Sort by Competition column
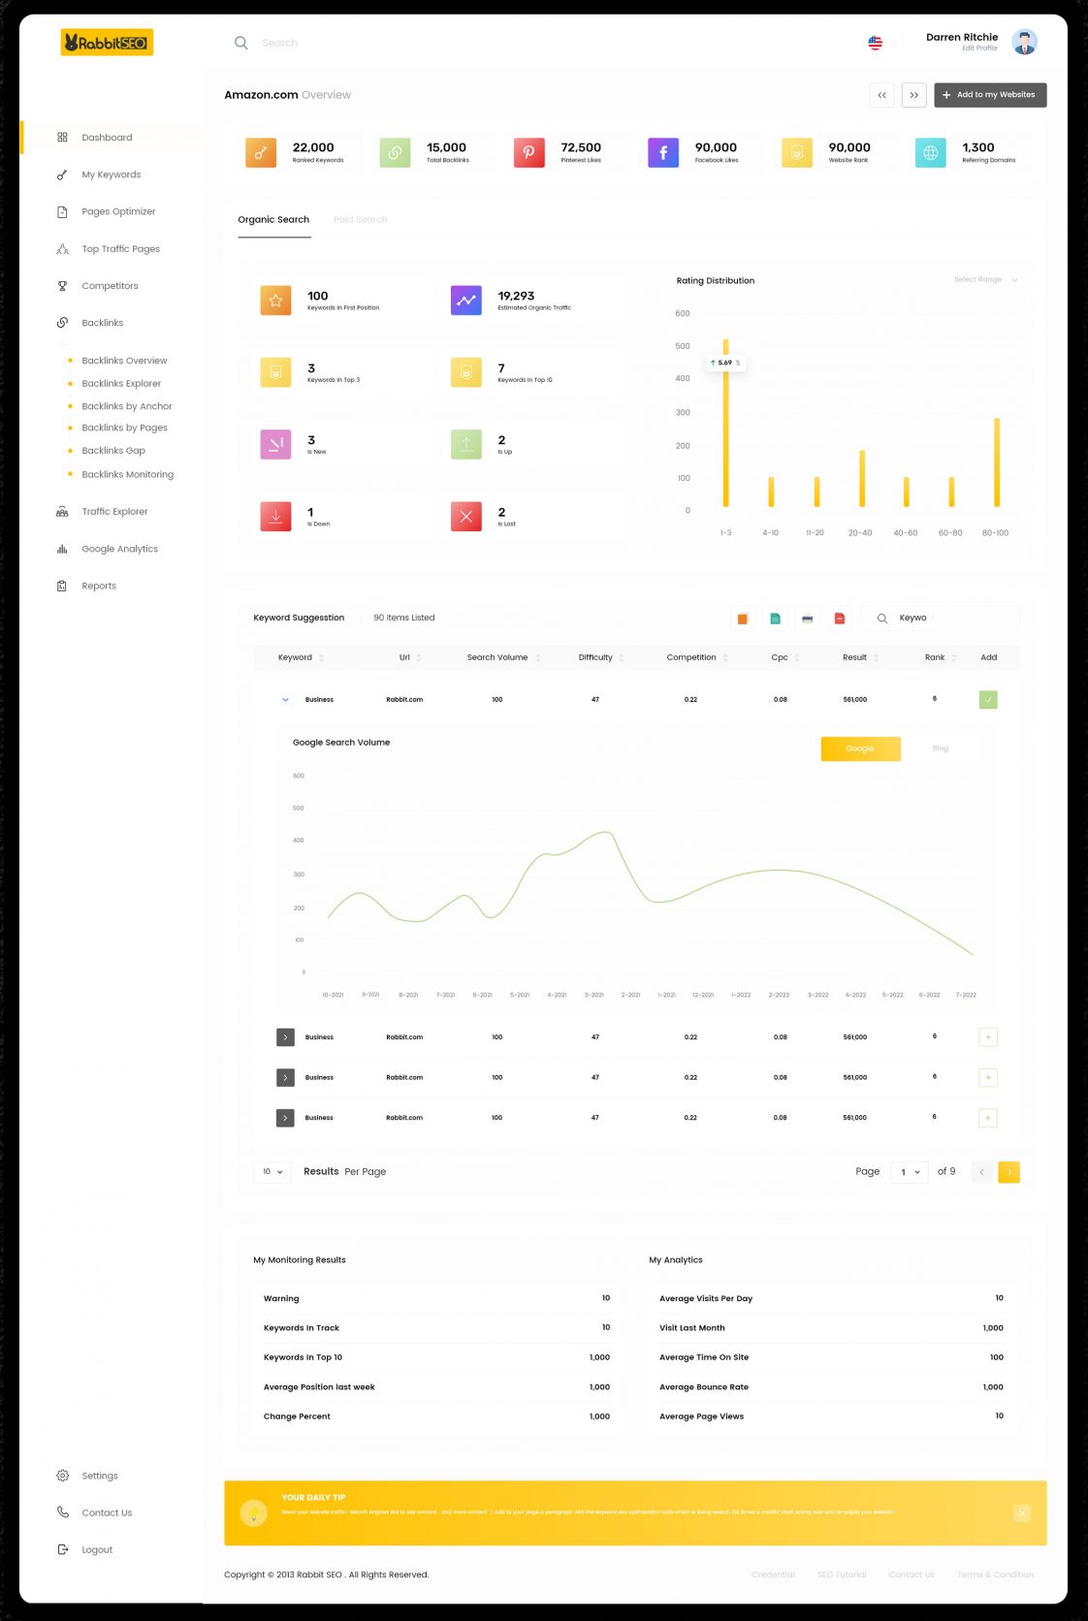The image size is (1088, 1621). point(697,657)
